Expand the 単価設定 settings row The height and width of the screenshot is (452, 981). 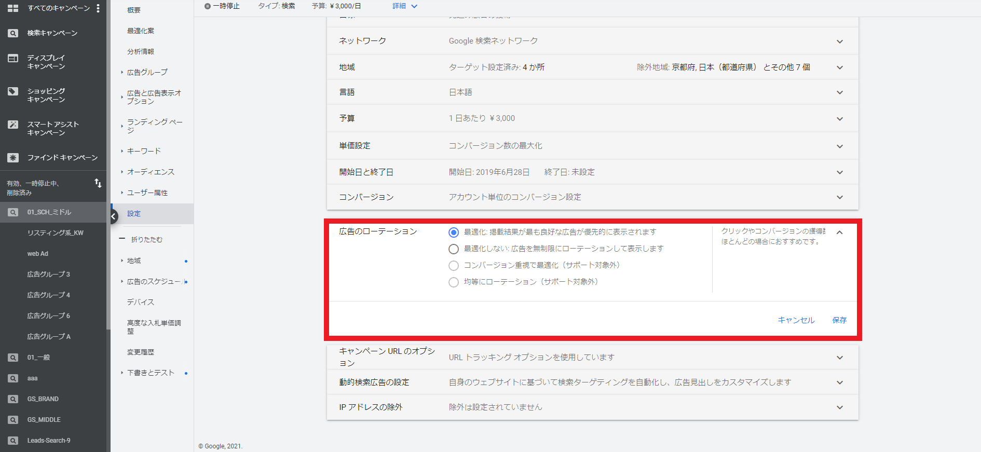click(x=839, y=146)
